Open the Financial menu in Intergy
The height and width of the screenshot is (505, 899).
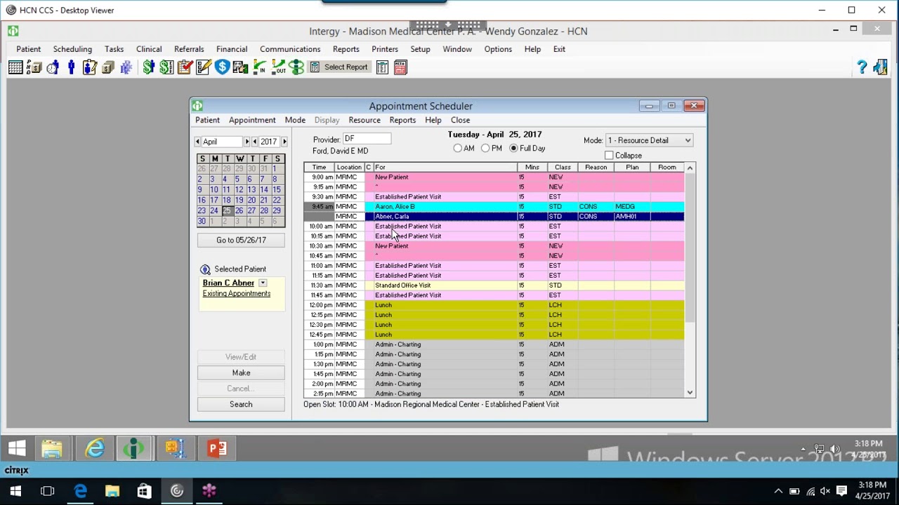pos(232,49)
